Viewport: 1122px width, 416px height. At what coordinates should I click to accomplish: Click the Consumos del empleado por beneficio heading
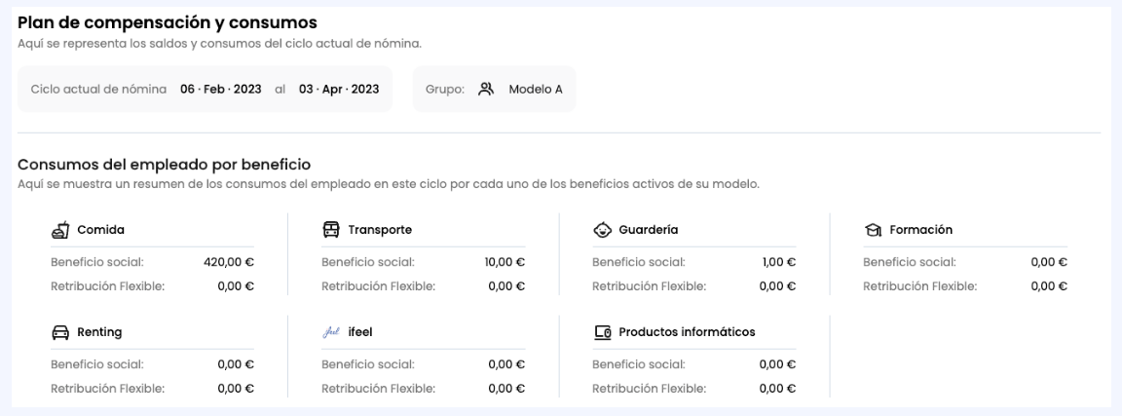164,165
